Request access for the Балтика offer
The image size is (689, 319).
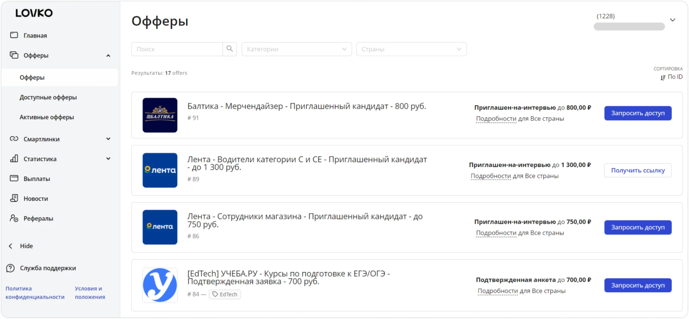pyautogui.click(x=638, y=113)
